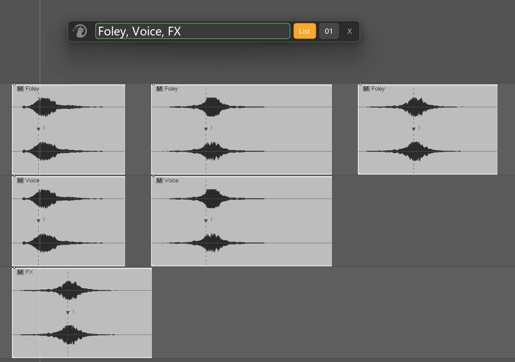The height and width of the screenshot is (362, 515).
Task: Toggle the orange List mode button
Action: click(305, 31)
